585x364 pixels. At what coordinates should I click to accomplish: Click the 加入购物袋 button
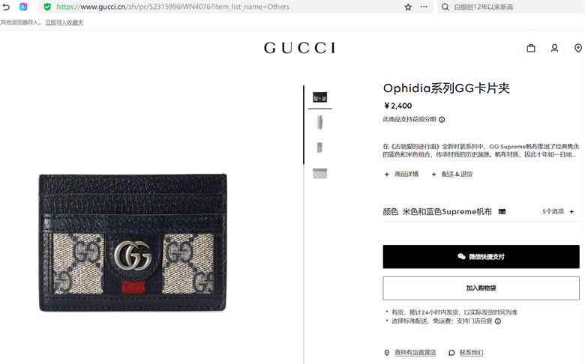tap(481, 288)
